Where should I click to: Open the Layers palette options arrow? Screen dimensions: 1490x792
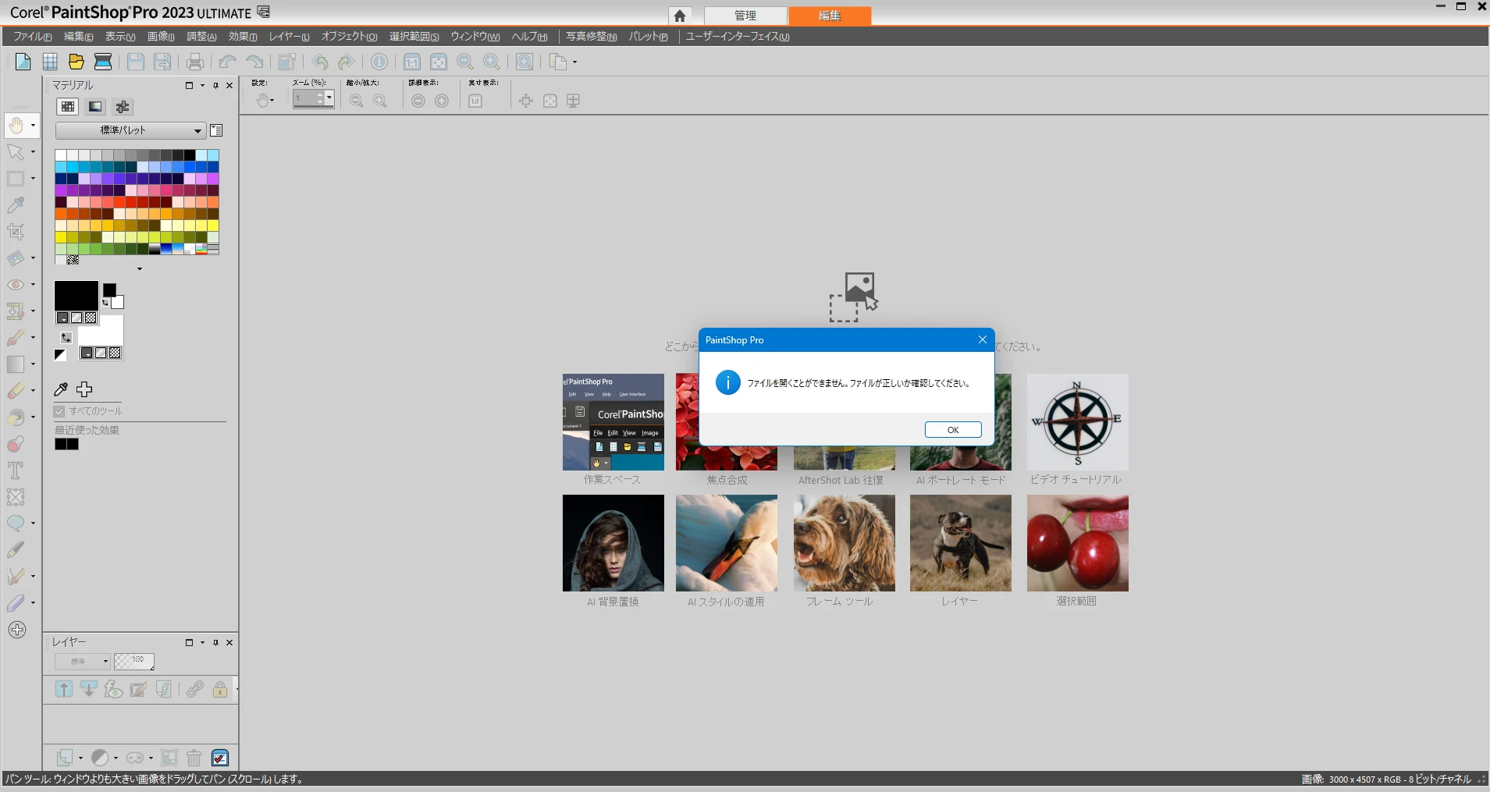click(x=202, y=643)
